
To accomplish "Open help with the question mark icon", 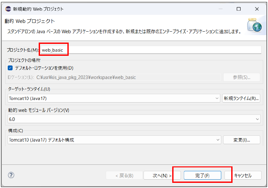I will (11, 175).
